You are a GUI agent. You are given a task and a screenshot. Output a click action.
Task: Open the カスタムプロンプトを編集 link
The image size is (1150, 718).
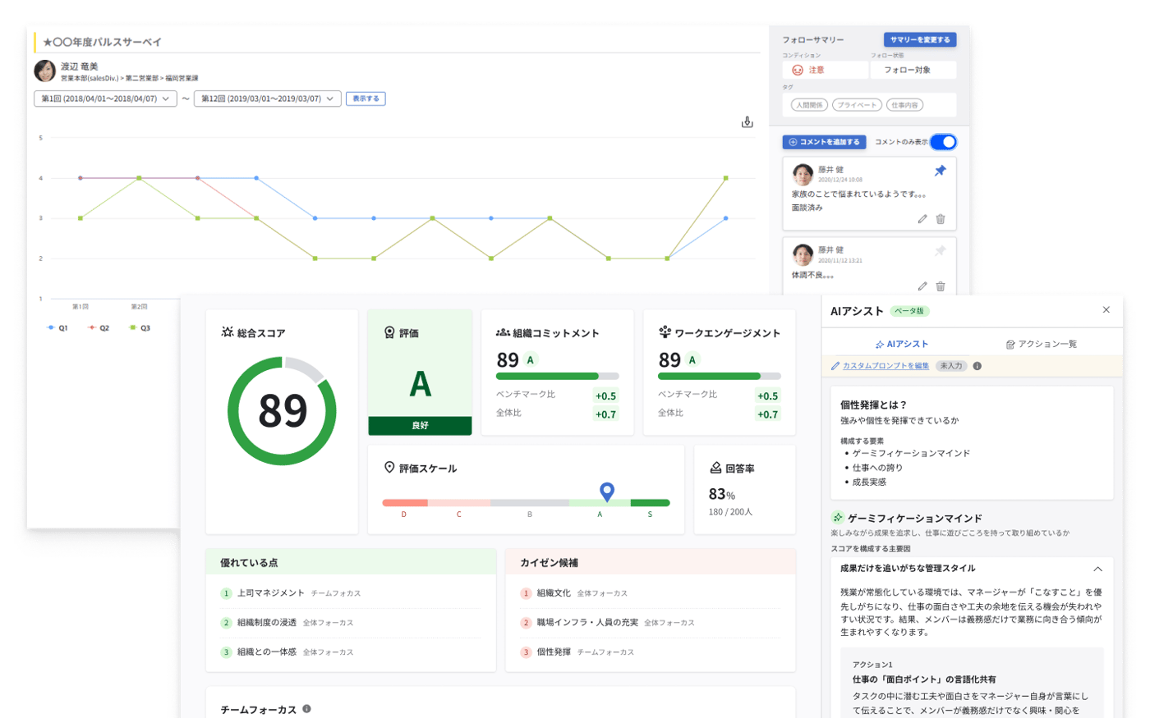tap(885, 366)
